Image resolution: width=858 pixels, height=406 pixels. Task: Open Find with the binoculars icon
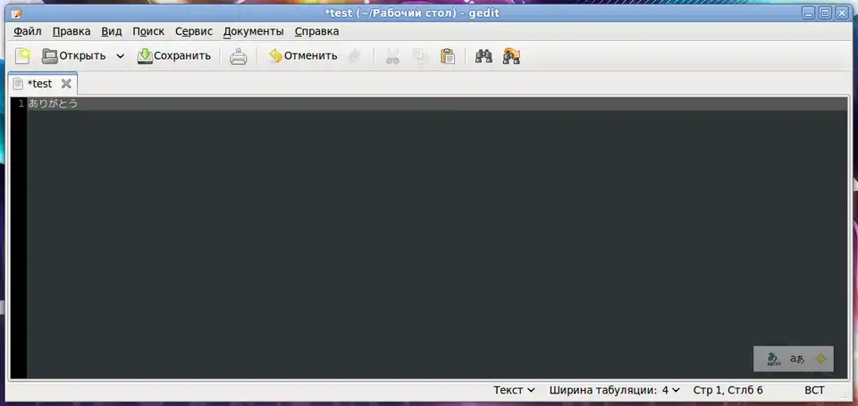pyautogui.click(x=484, y=56)
